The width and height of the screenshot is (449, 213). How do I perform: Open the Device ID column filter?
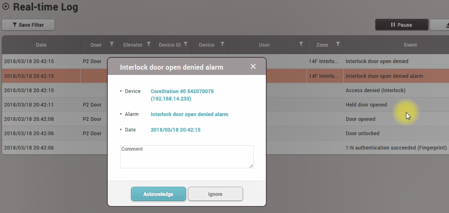pyautogui.click(x=186, y=44)
